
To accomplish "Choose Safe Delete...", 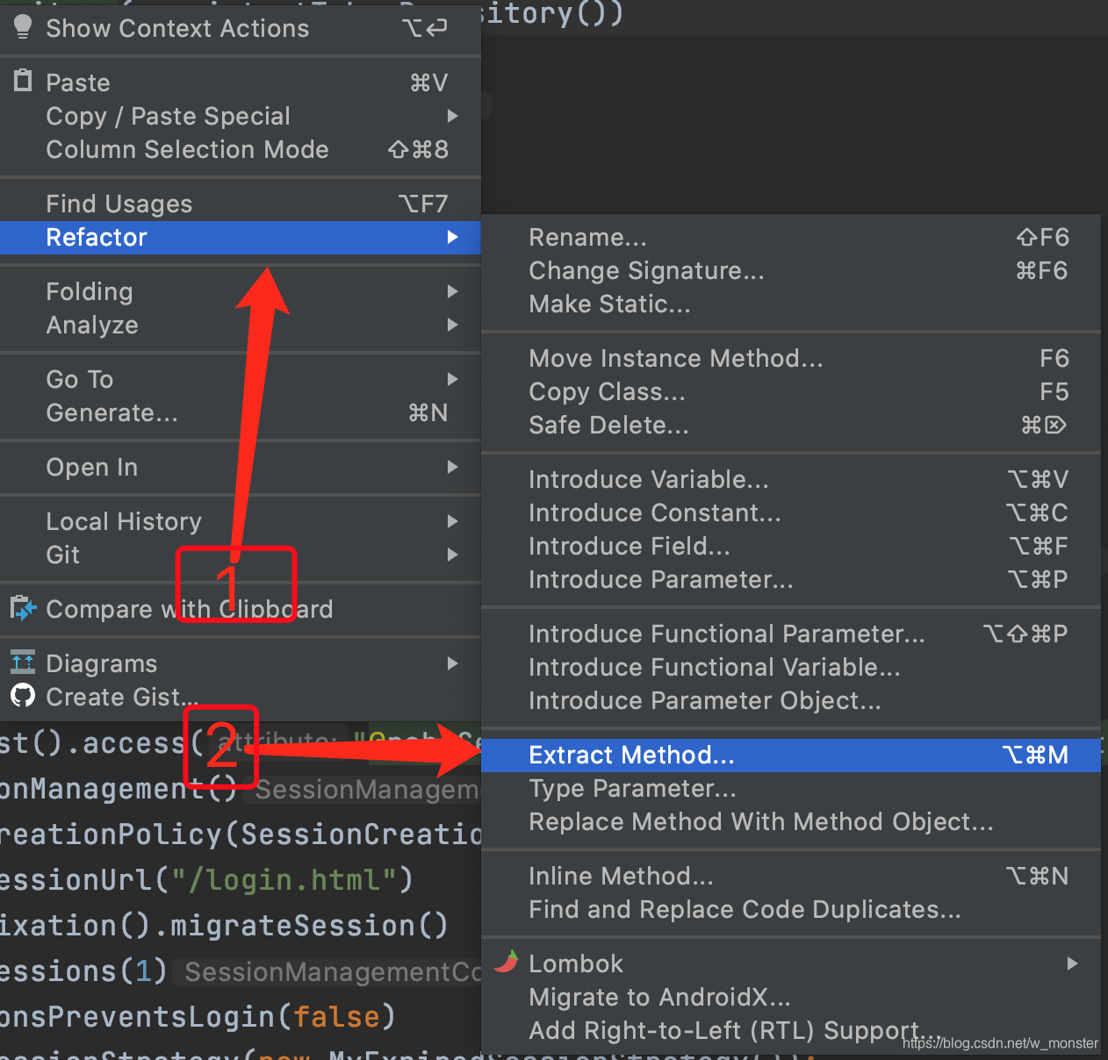I will pos(791,425).
